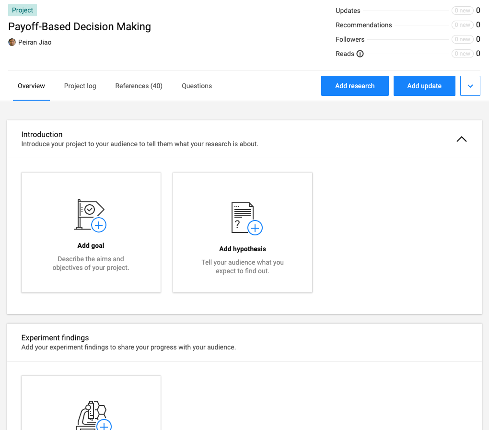Screen dimensions: 489x430
Task: Click the green Project label tag
Action: click(x=23, y=10)
